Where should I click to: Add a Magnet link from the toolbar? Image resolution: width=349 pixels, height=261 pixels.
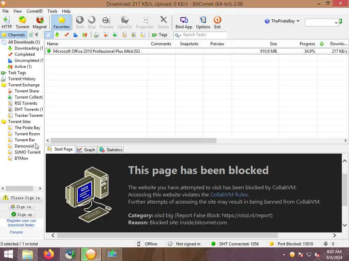pos(40,22)
